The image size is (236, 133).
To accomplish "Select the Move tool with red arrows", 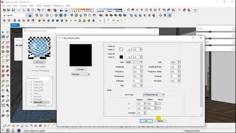I will (x=3, y=66).
